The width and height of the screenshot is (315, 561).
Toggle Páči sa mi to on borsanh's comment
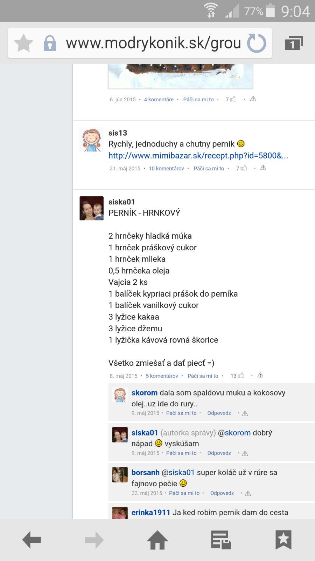(184, 493)
